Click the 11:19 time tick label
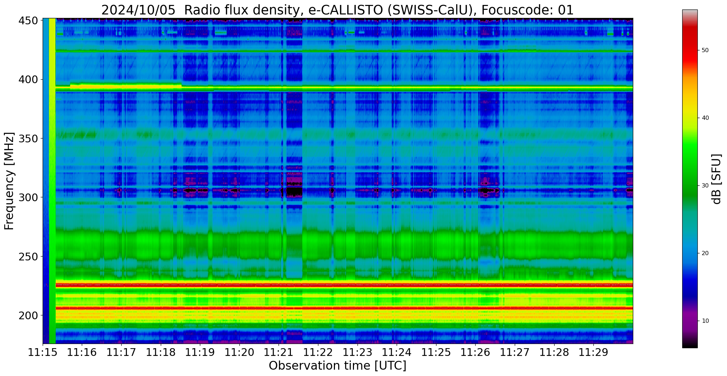 click(200, 352)
